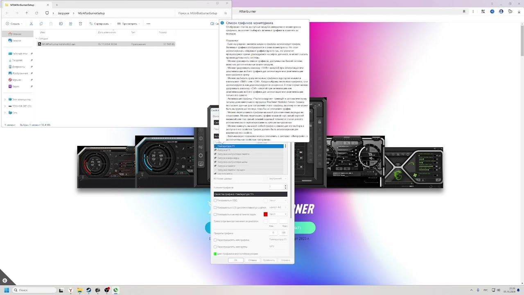The height and width of the screenshot is (295, 524).
Task: Open Steam from the taskbar
Action: tap(88, 290)
